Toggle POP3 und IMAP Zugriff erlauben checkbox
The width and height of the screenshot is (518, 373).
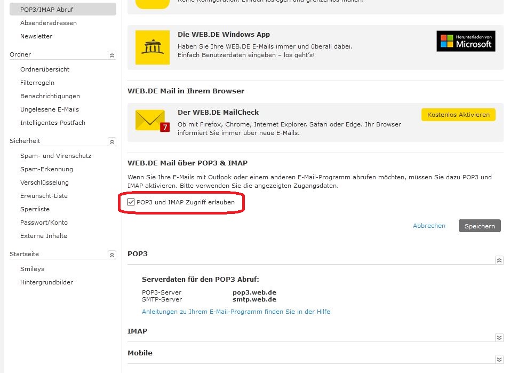(x=131, y=202)
